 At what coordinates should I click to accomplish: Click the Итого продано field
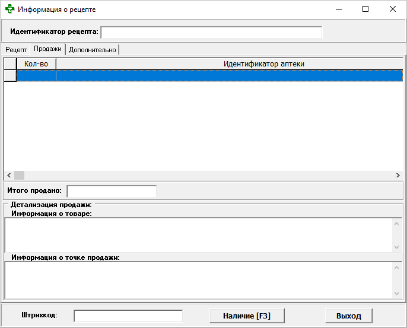click(112, 191)
